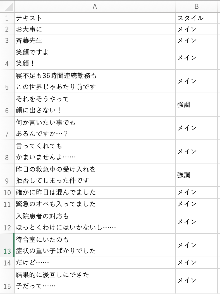
Task: Click the スタイル header cell
Action: (x=196, y=18)
